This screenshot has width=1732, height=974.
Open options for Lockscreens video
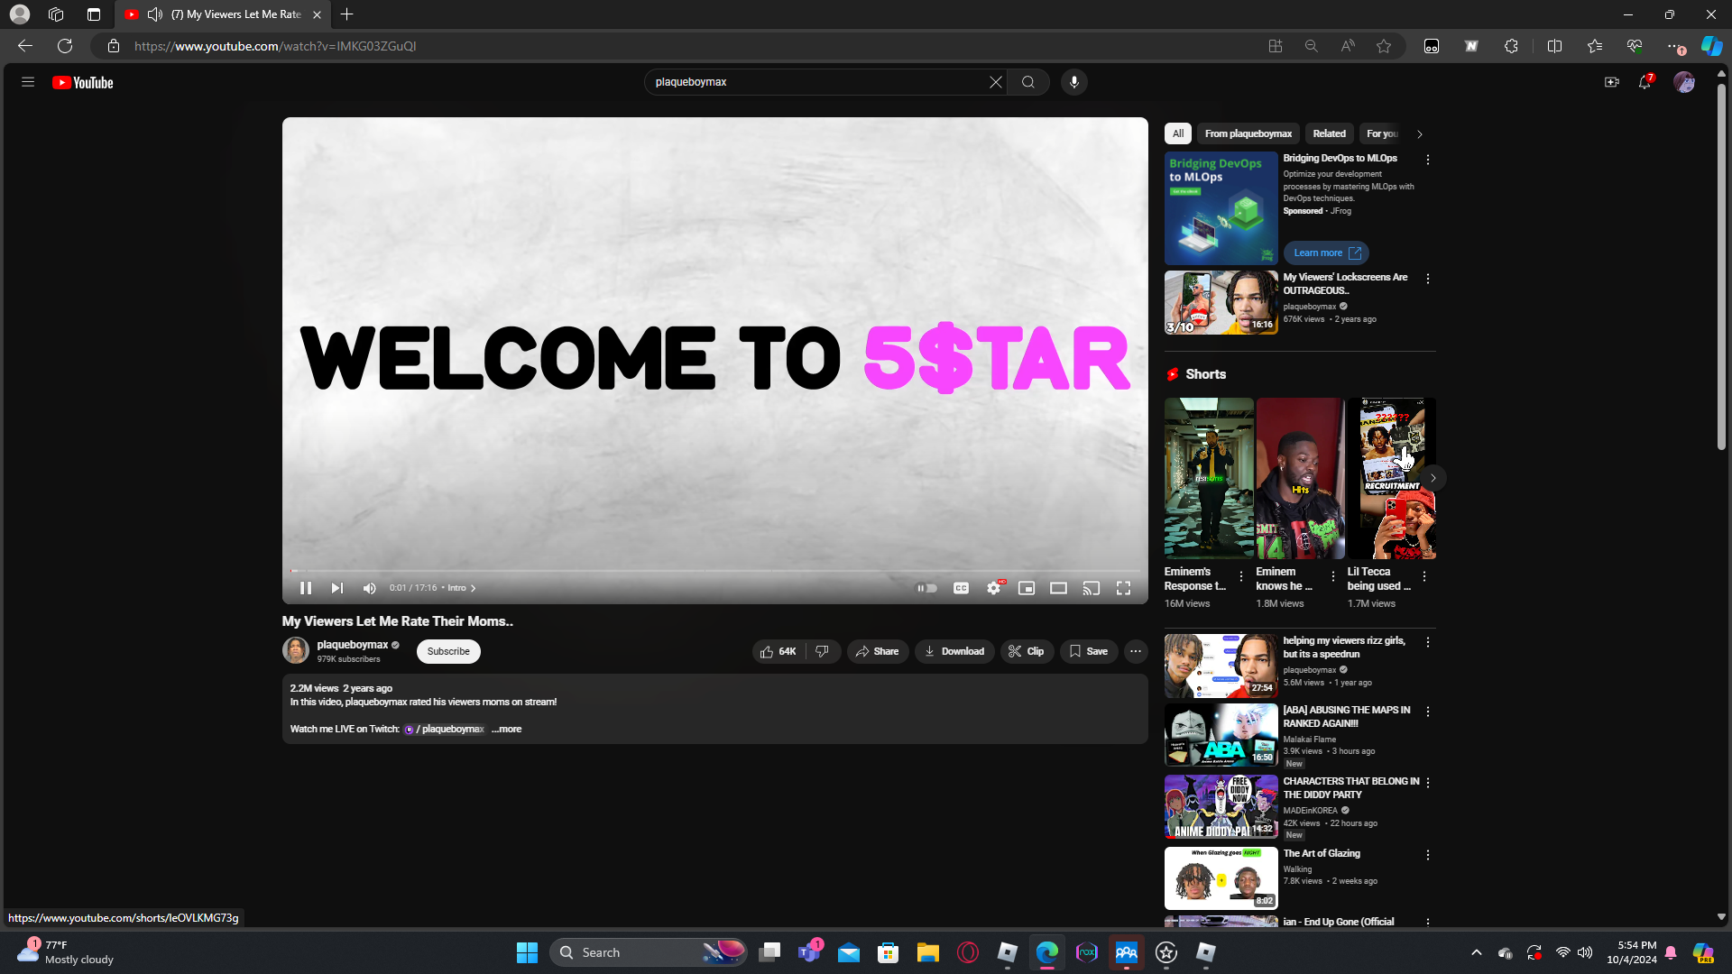[x=1428, y=280]
